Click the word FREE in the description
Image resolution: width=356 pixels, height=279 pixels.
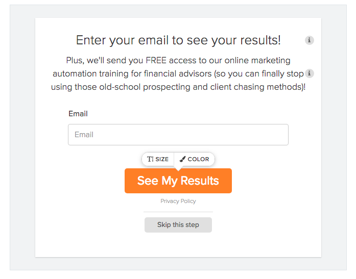tap(156, 61)
